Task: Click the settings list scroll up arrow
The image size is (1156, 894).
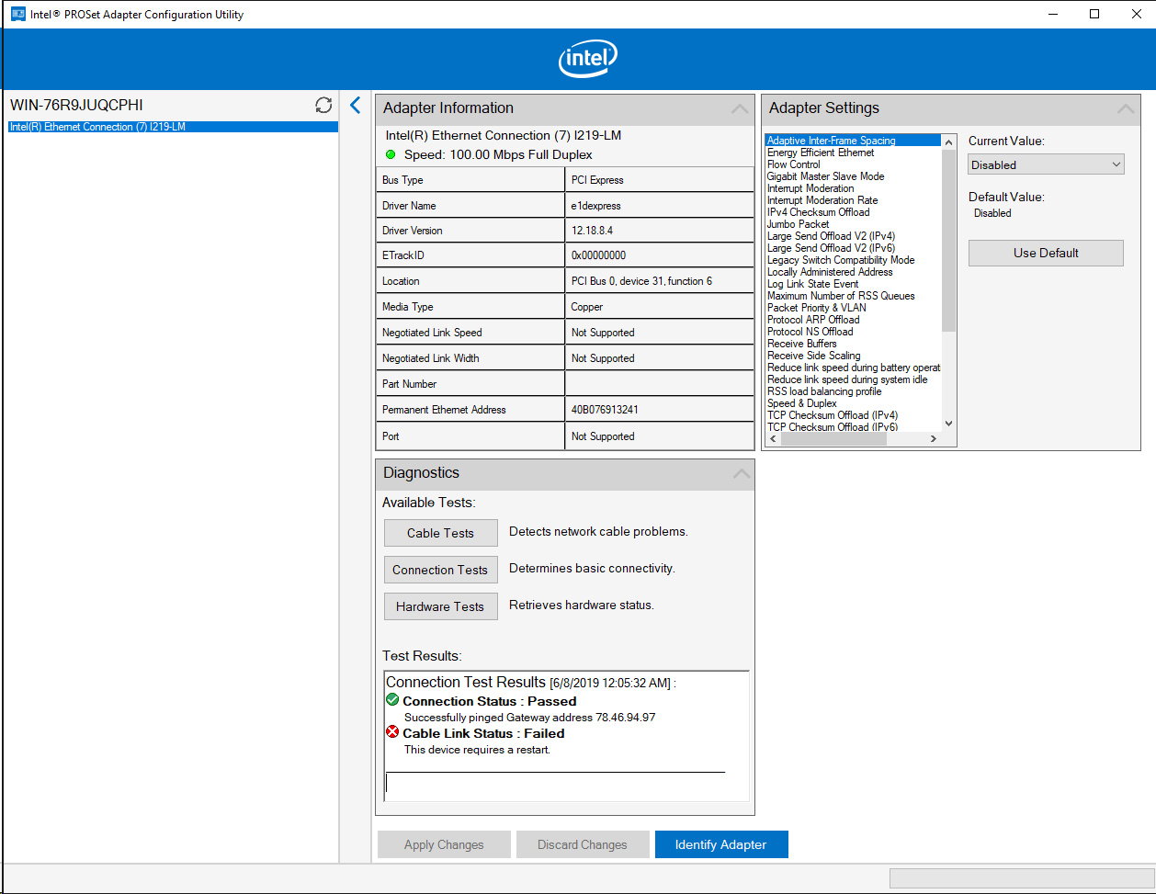Action: click(x=949, y=141)
